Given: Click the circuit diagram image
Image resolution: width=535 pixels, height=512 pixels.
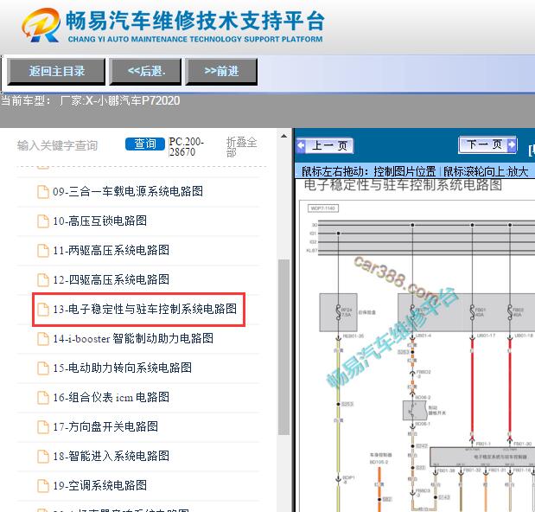Looking at the screenshot, I should coord(417,355).
